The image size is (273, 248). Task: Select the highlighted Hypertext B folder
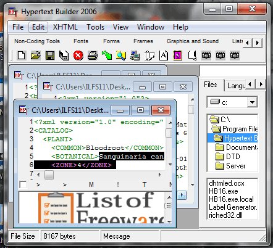[x=233, y=138]
